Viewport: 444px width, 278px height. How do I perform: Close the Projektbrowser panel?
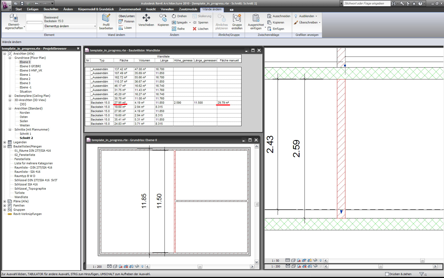[x=78, y=49]
